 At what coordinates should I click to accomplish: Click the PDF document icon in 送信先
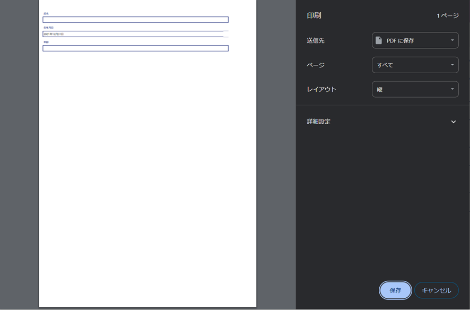379,40
